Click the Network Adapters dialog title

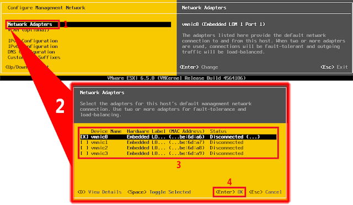pos(102,93)
